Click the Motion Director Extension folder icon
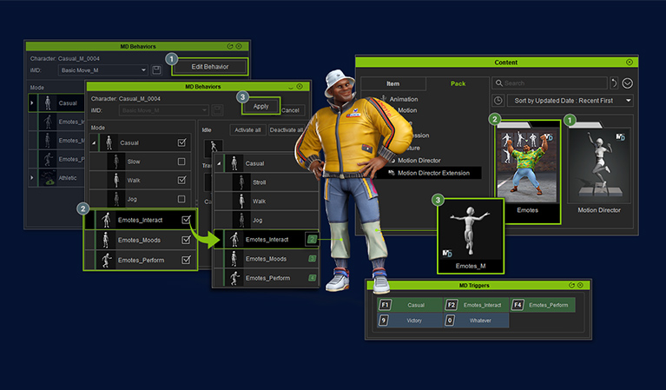The image size is (666, 390). click(392, 173)
